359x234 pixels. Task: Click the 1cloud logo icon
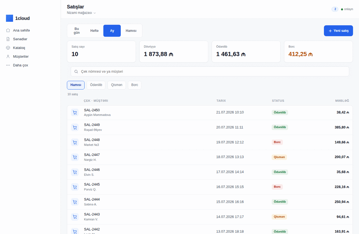pos(10,18)
